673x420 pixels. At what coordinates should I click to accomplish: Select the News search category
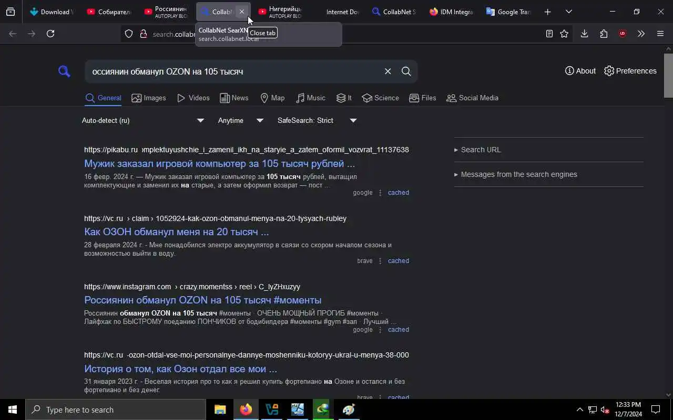click(x=234, y=98)
